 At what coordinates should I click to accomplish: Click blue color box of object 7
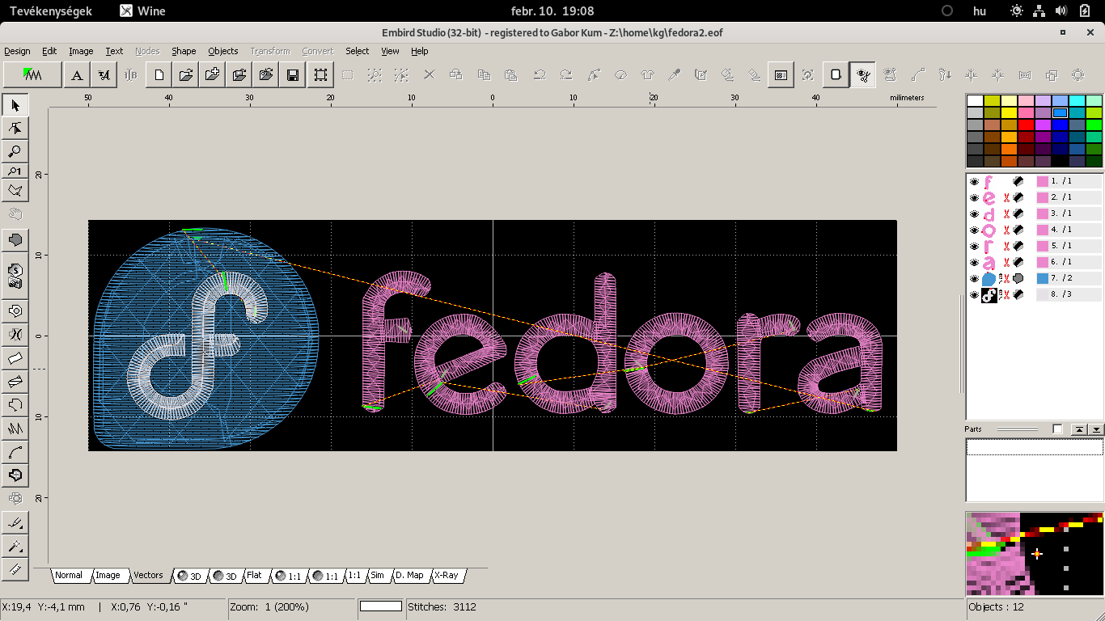[1043, 279]
